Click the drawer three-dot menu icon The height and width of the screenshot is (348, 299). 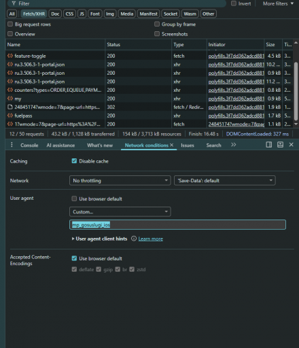(12, 145)
